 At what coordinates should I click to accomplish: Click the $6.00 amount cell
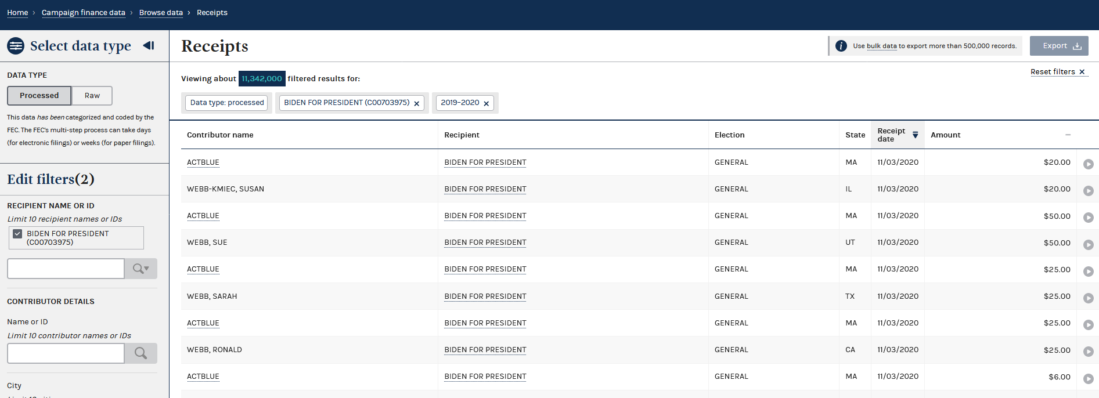[1060, 377]
